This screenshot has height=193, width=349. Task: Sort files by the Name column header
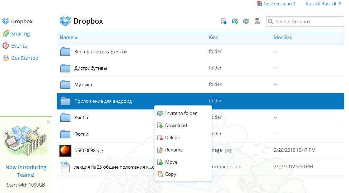[x=66, y=37]
